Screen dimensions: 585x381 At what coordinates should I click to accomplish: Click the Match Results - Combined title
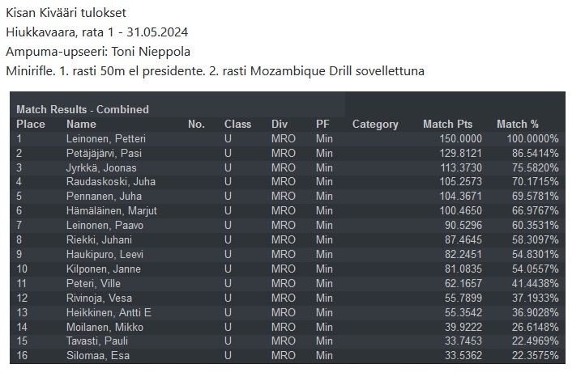(x=83, y=109)
